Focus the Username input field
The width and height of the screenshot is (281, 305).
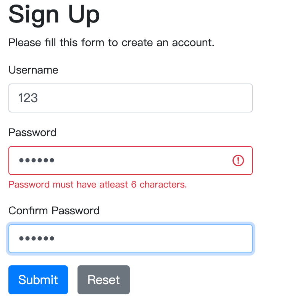pyautogui.click(x=130, y=98)
